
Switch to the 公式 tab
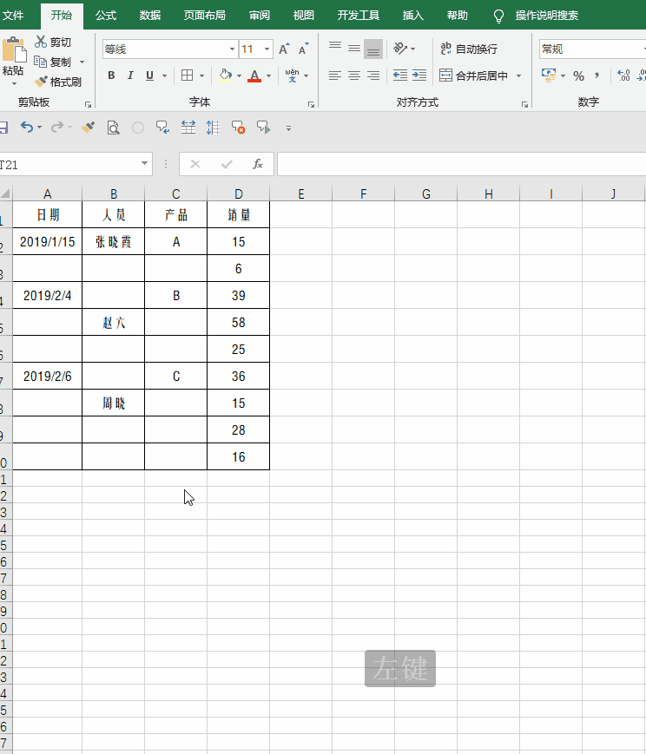(x=106, y=16)
